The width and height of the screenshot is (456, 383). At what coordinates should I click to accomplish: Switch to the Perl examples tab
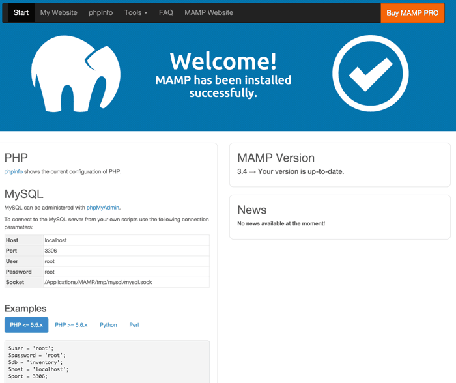click(x=134, y=325)
